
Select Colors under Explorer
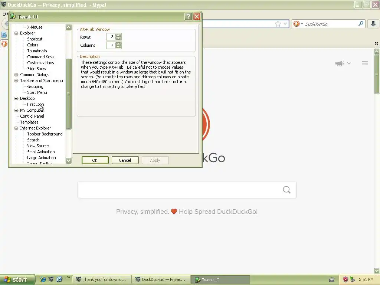33,45
